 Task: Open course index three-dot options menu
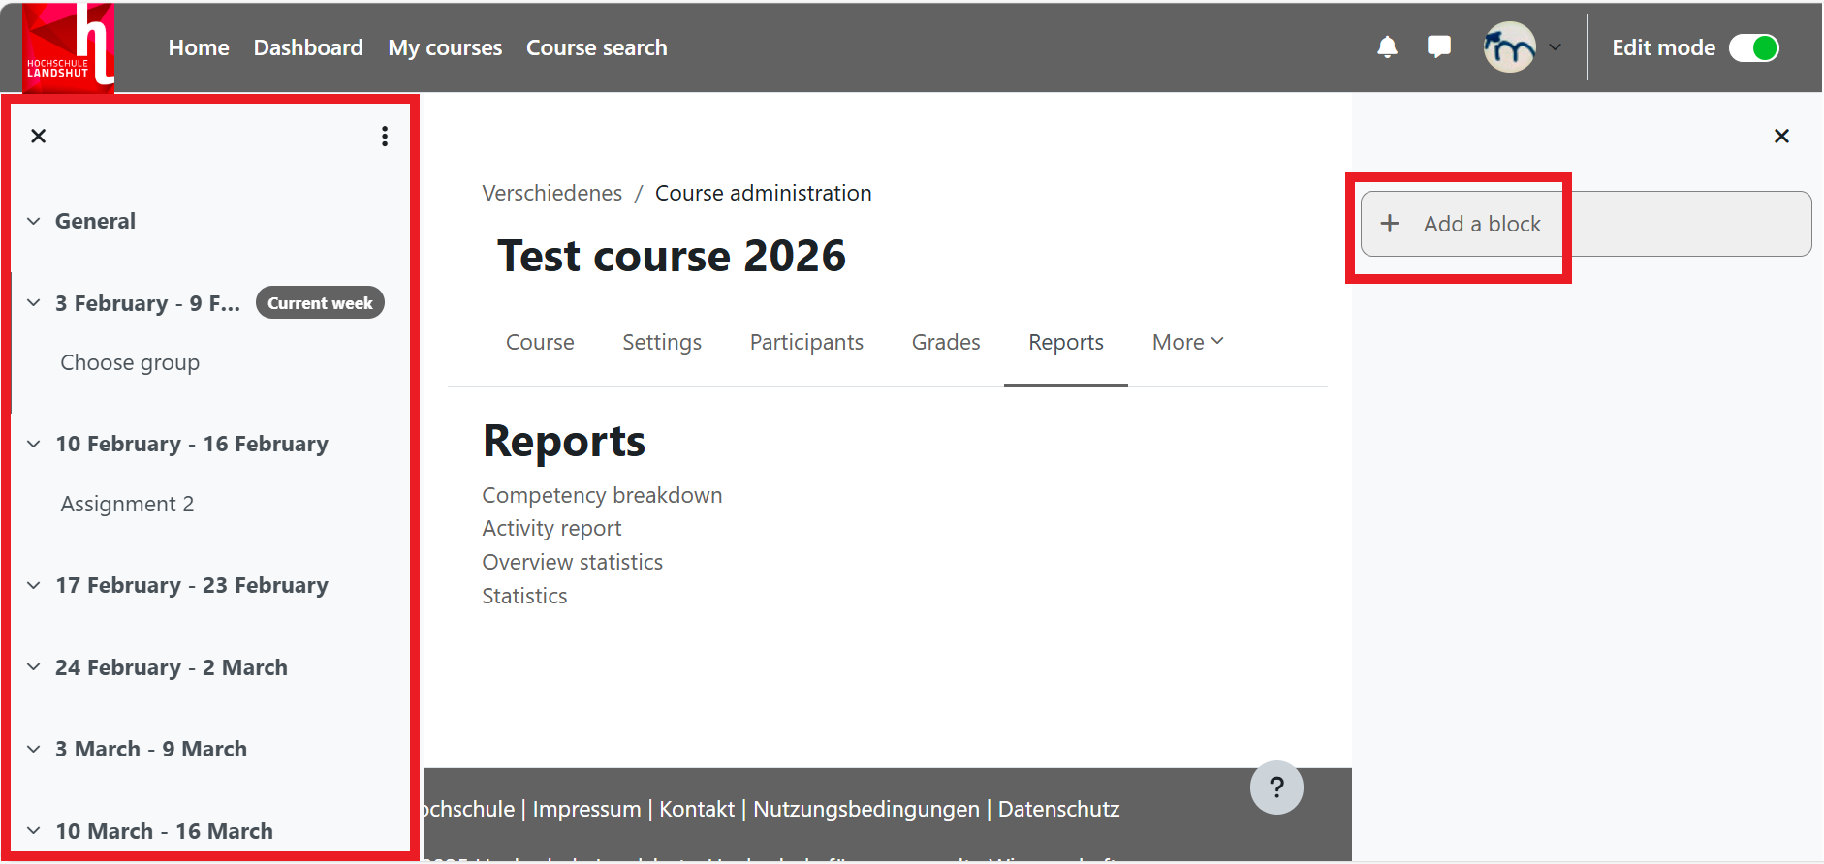pyautogui.click(x=385, y=137)
